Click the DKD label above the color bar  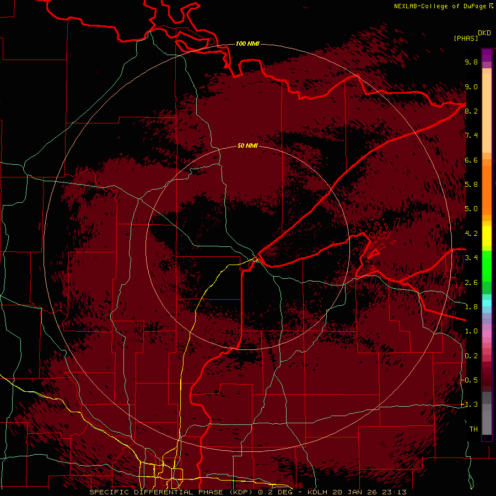pos(484,33)
